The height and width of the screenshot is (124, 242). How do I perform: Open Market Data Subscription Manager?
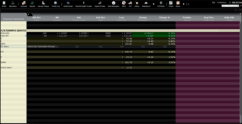(41, 47)
